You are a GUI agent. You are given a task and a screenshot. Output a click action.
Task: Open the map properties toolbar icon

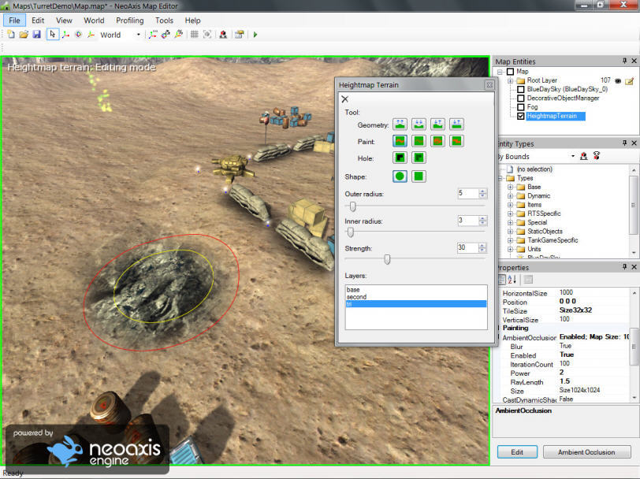[x=239, y=35]
